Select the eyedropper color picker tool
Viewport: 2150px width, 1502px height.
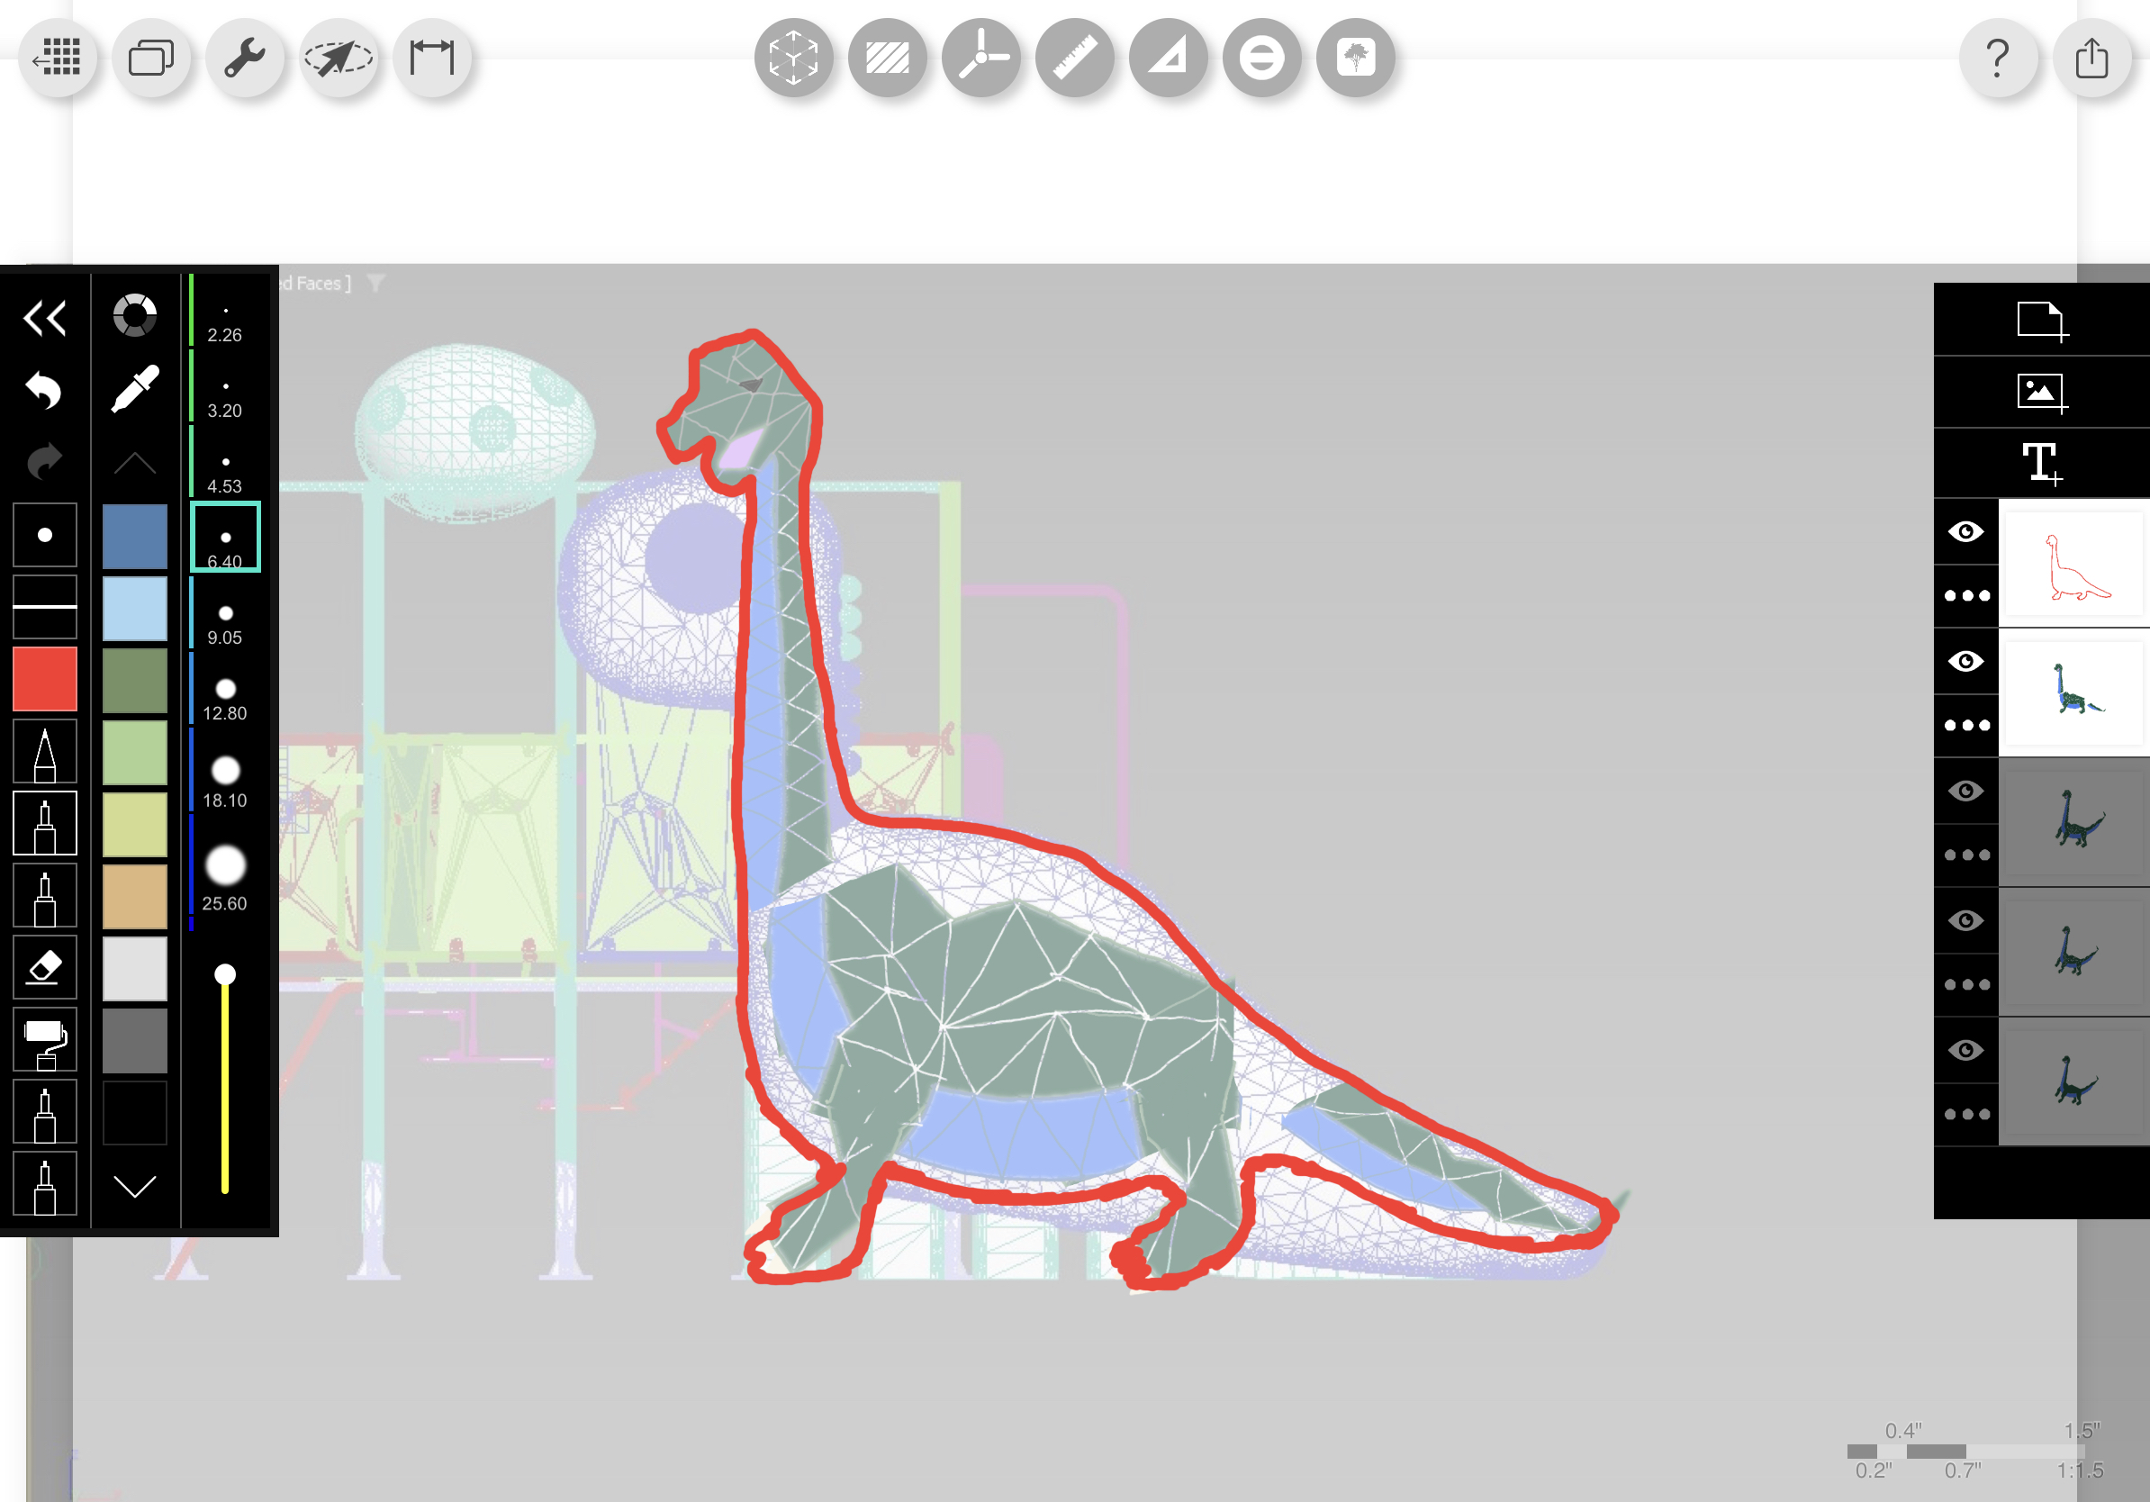coord(135,390)
